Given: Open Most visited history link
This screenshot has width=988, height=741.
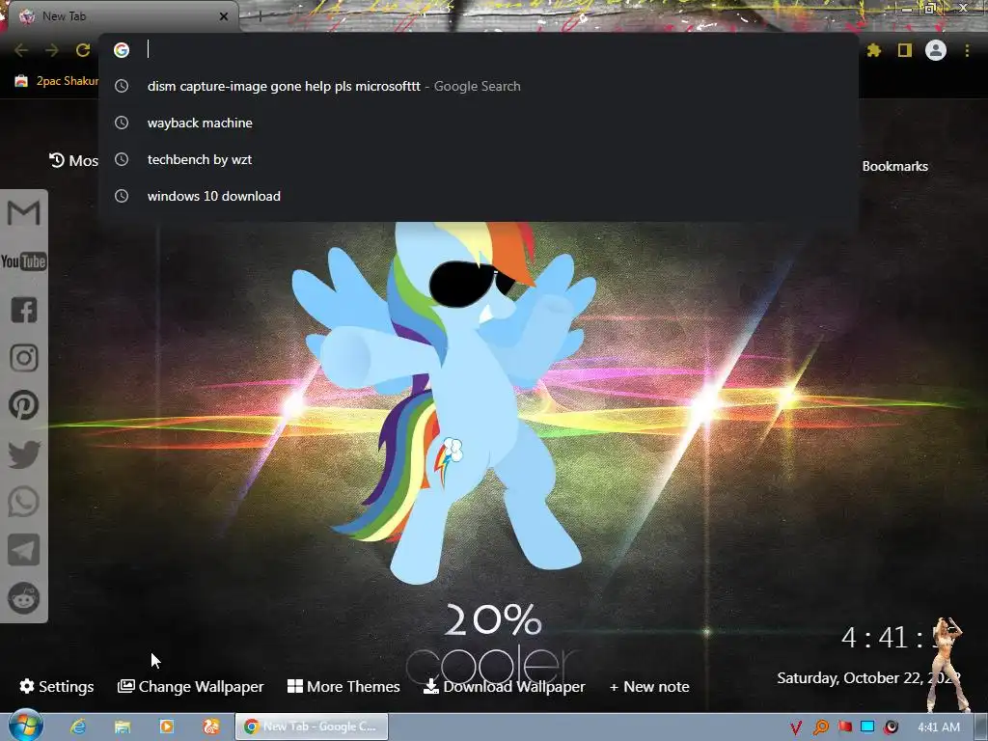Looking at the screenshot, I should coord(73,161).
